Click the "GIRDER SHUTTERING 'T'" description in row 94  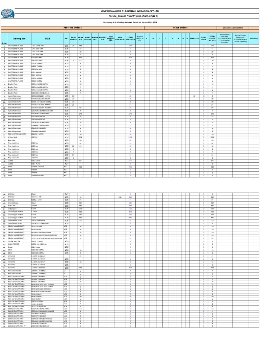(19, 326)
